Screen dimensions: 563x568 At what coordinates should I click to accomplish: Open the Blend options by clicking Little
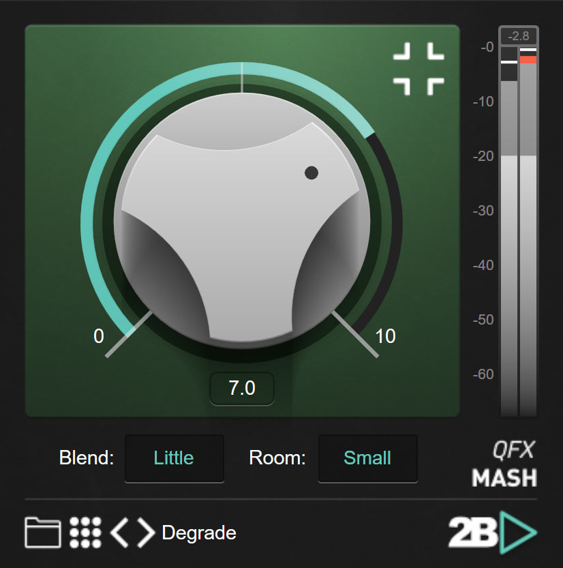click(174, 458)
